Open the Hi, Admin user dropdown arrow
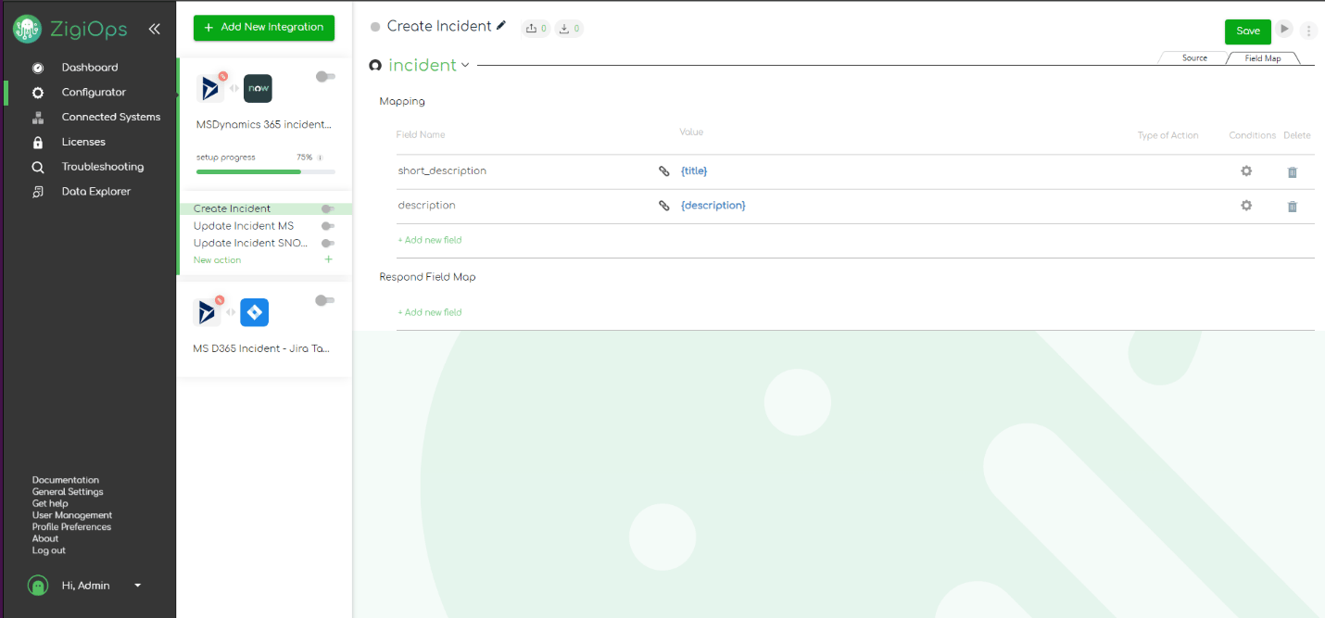 pos(138,586)
